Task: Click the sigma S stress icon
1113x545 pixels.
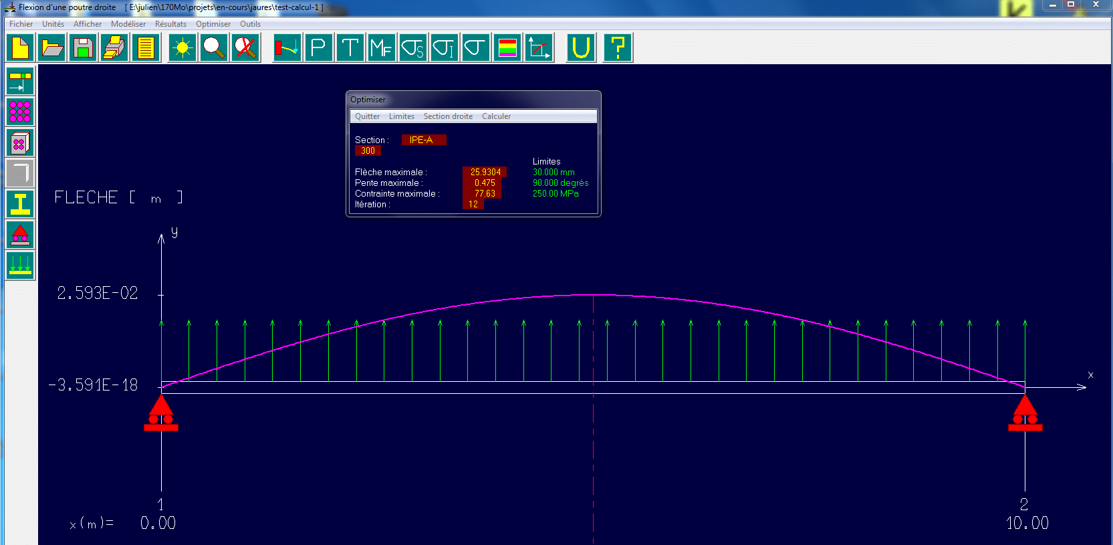Action: 413,48
